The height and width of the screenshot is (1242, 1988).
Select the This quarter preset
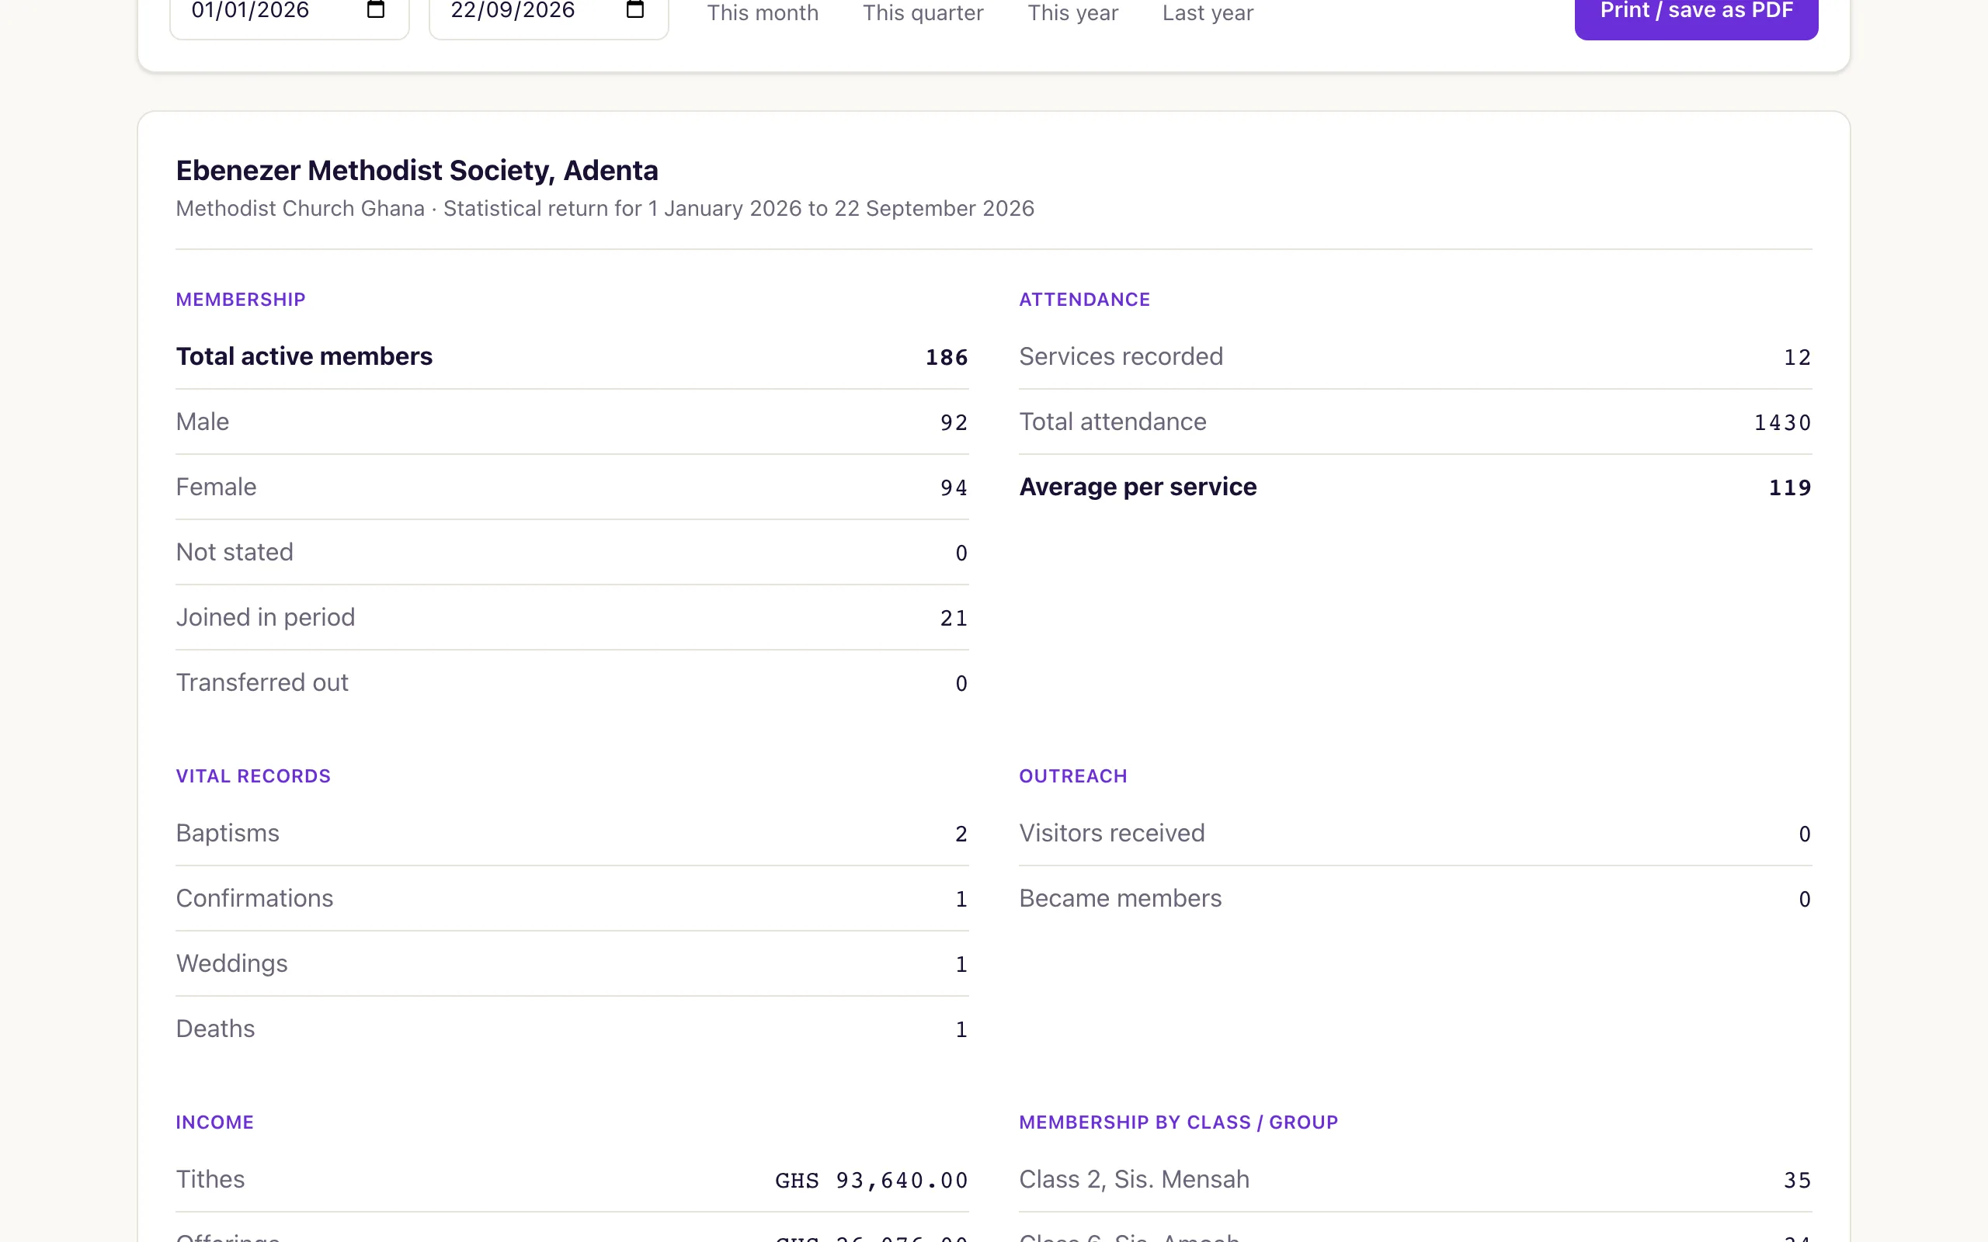(923, 13)
